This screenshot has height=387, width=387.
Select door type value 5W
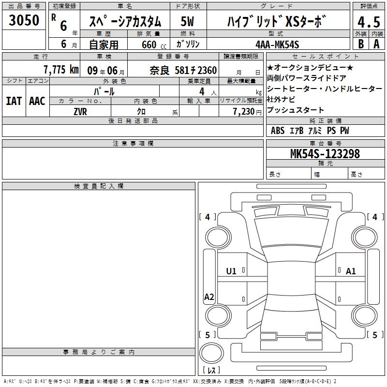(187, 21)
